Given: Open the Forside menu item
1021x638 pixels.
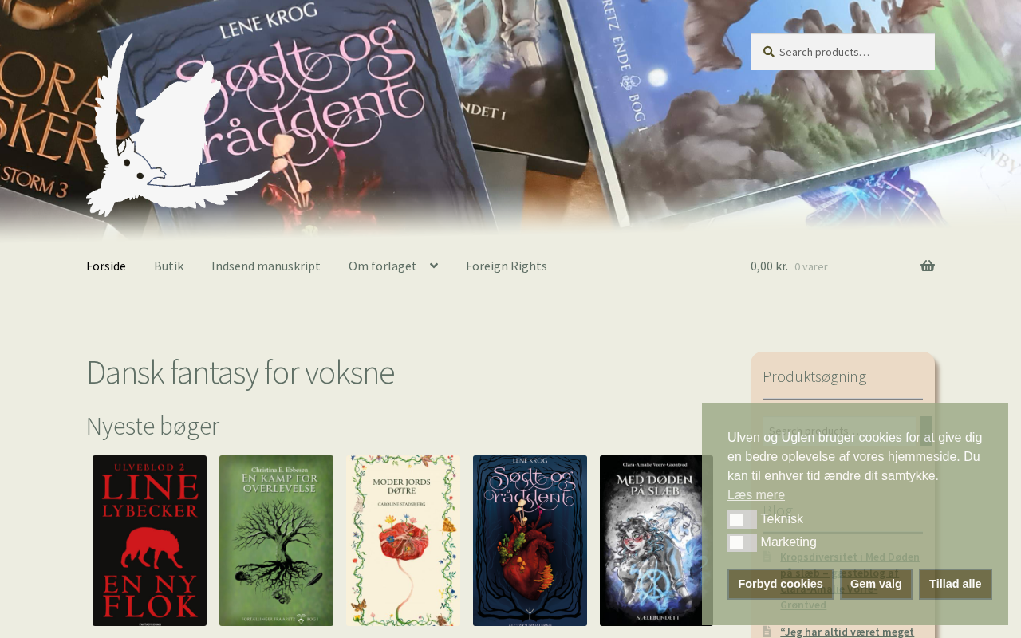Looking at the screenshot, I should coord(106,266).
